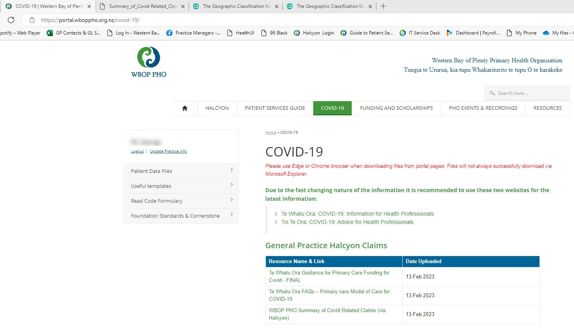Open Te Whatu Ora COVID-19 Information link
This screenshot has width=574, height=329.
pyautogui.click(x=358, y=214)
